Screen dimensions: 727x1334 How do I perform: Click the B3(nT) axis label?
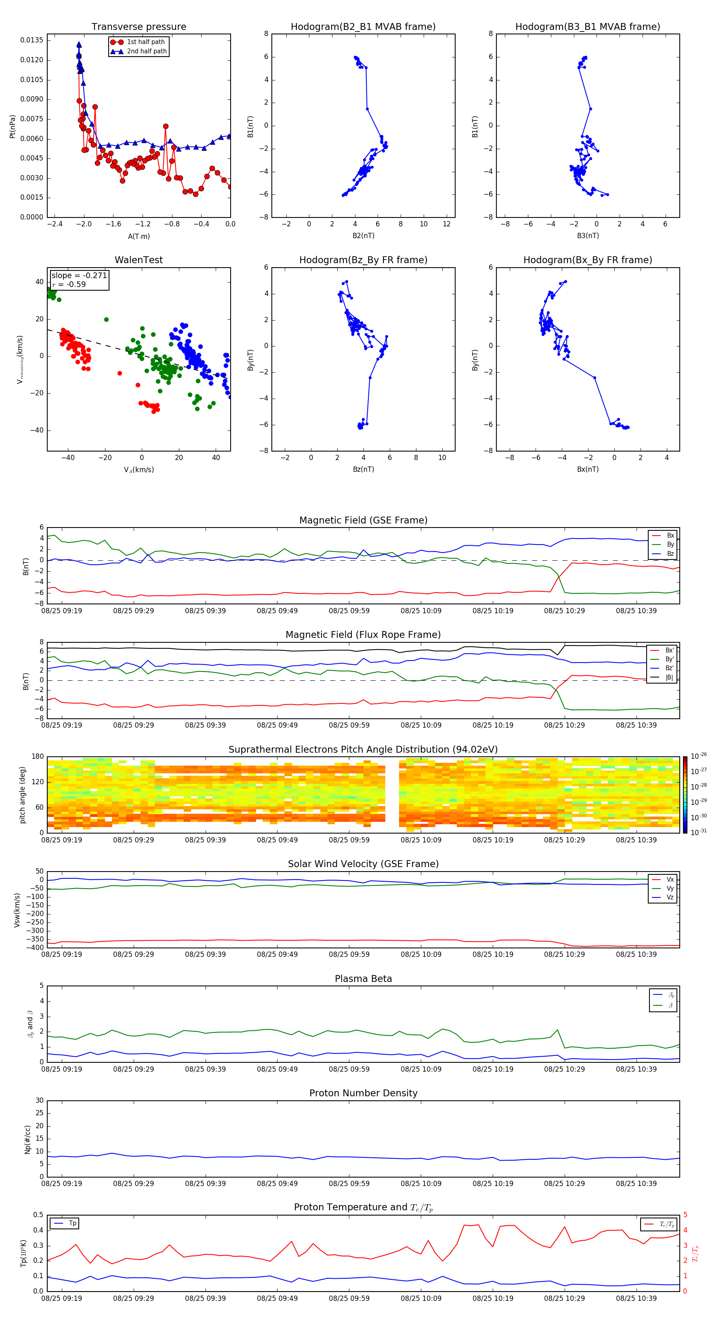coord(588,236)
